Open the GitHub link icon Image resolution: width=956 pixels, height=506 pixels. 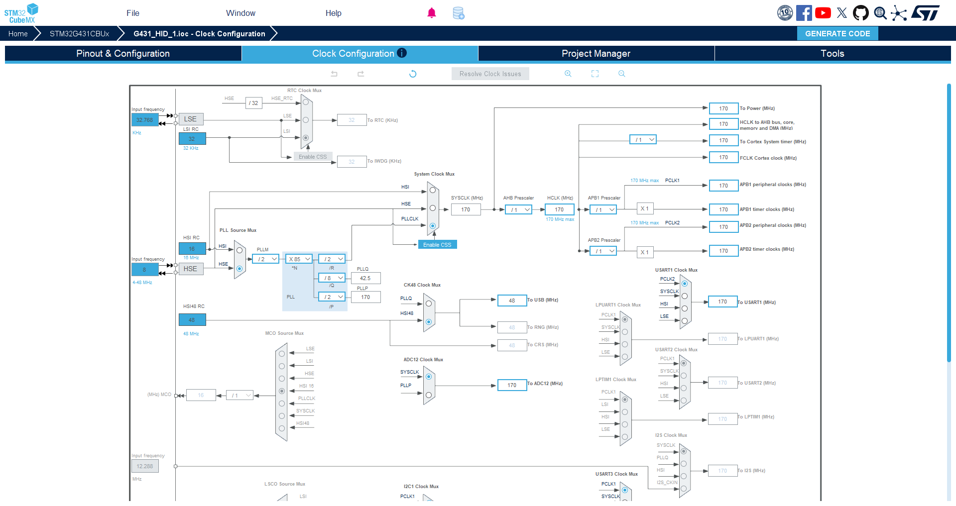[861, 13]
